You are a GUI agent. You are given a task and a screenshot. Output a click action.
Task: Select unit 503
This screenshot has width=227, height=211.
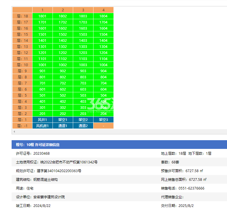[83, 95]
